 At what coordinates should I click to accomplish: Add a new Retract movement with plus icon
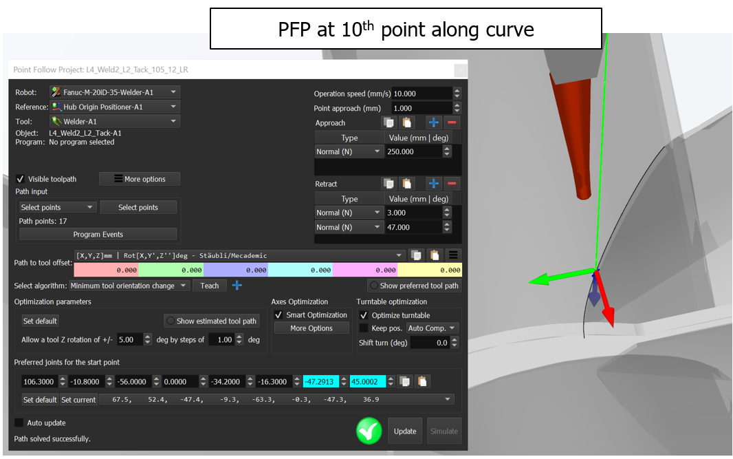click(433, 184)
